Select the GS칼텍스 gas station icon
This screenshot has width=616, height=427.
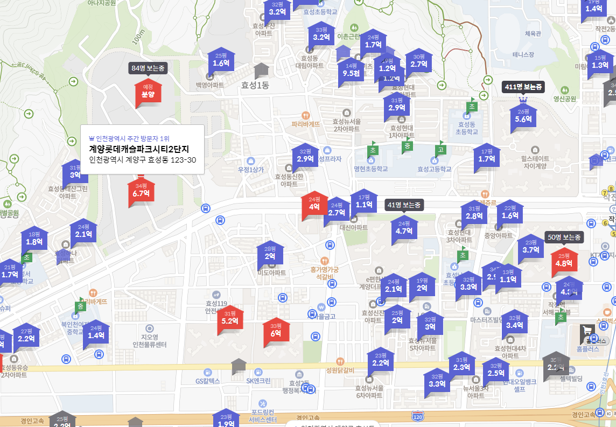tap(208, 372)
